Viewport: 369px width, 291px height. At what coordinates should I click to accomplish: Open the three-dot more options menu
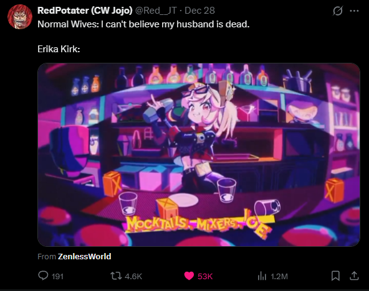pos(354,11)
